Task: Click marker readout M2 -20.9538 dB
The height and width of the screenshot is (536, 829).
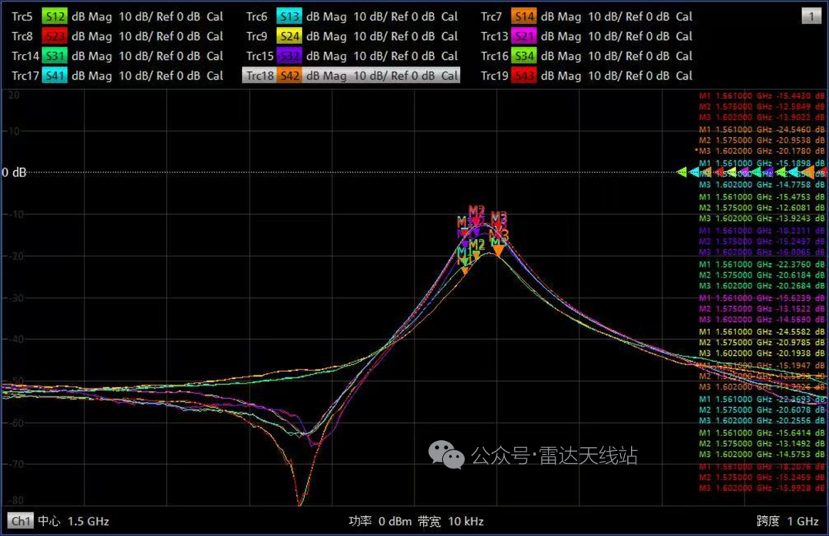Action: [x=761, y=140]
